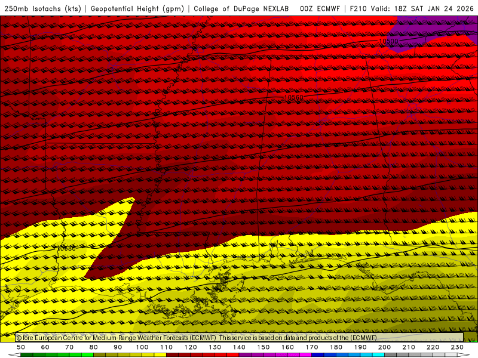The width and height of the screenshot is (478, 358).
Task: Click the '00Z ECMWF' model run label
Action: [x=320, y=9]
